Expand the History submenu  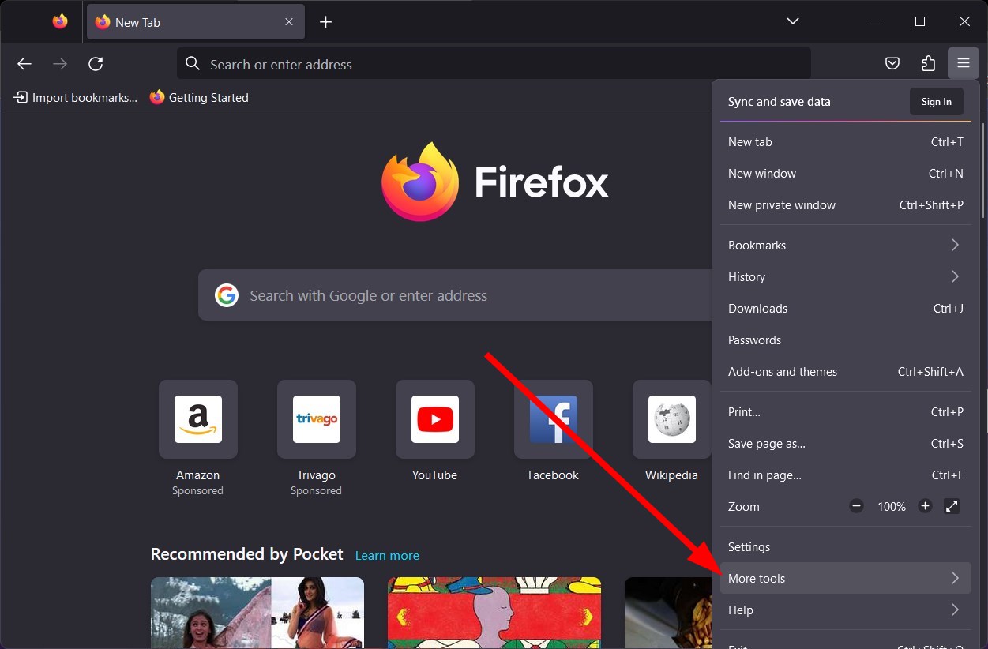pos(845,276)
